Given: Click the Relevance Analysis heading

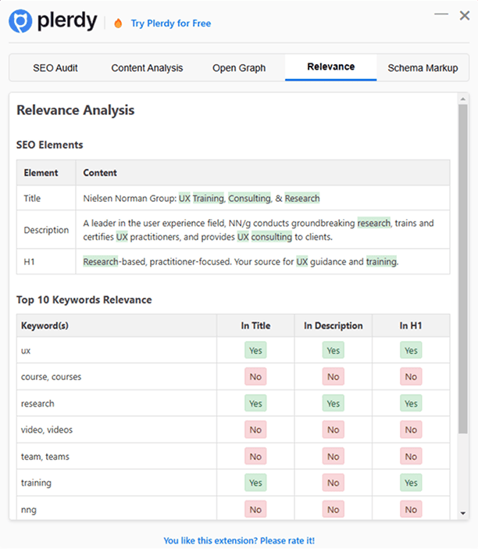Looking at the screenshot, I should [76, 110].
